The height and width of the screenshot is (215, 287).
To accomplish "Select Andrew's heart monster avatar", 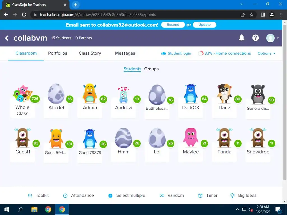I will [123, 95].
